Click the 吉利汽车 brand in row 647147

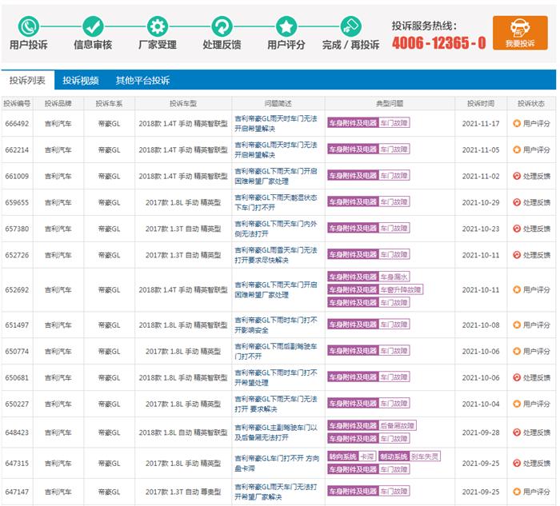tap(58, 492)
